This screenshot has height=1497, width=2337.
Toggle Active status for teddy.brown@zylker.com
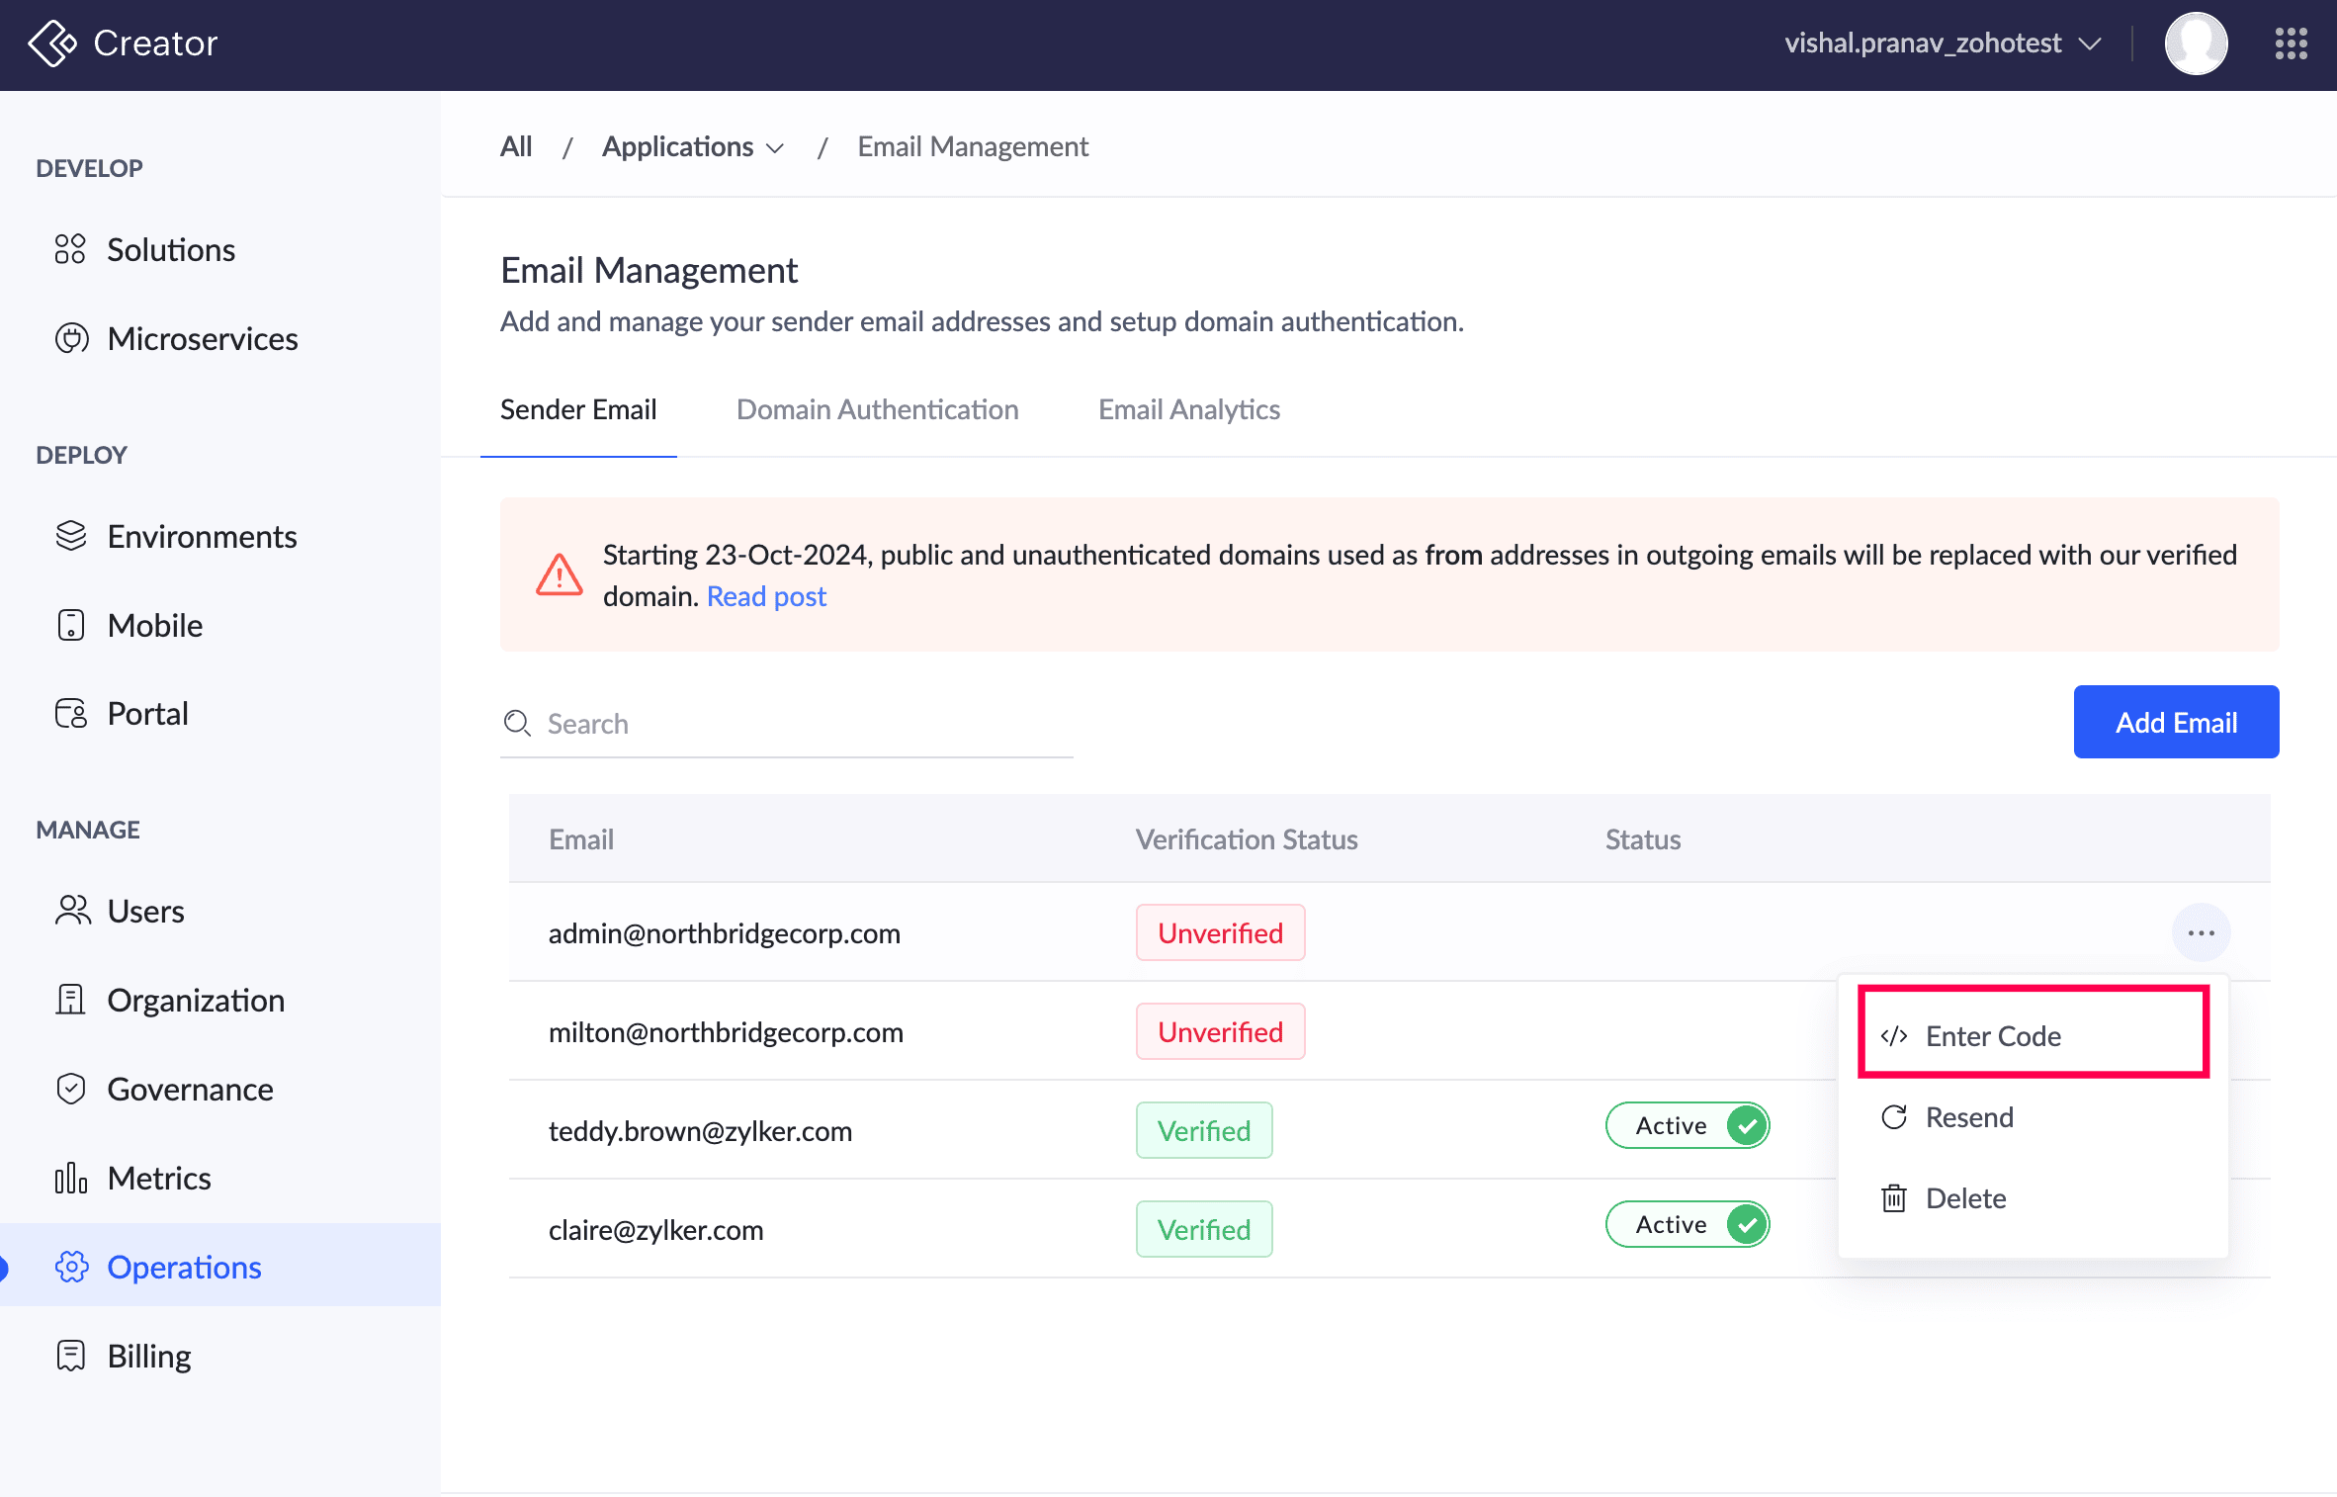(x=1688, y=1125)
